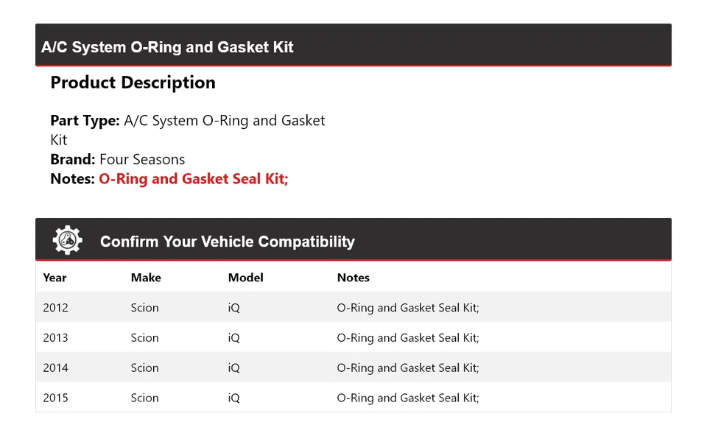Image resolution: width=707 pixels, height=436 pixels.
Task: Click the Make column header
Action: pos(146,278)
